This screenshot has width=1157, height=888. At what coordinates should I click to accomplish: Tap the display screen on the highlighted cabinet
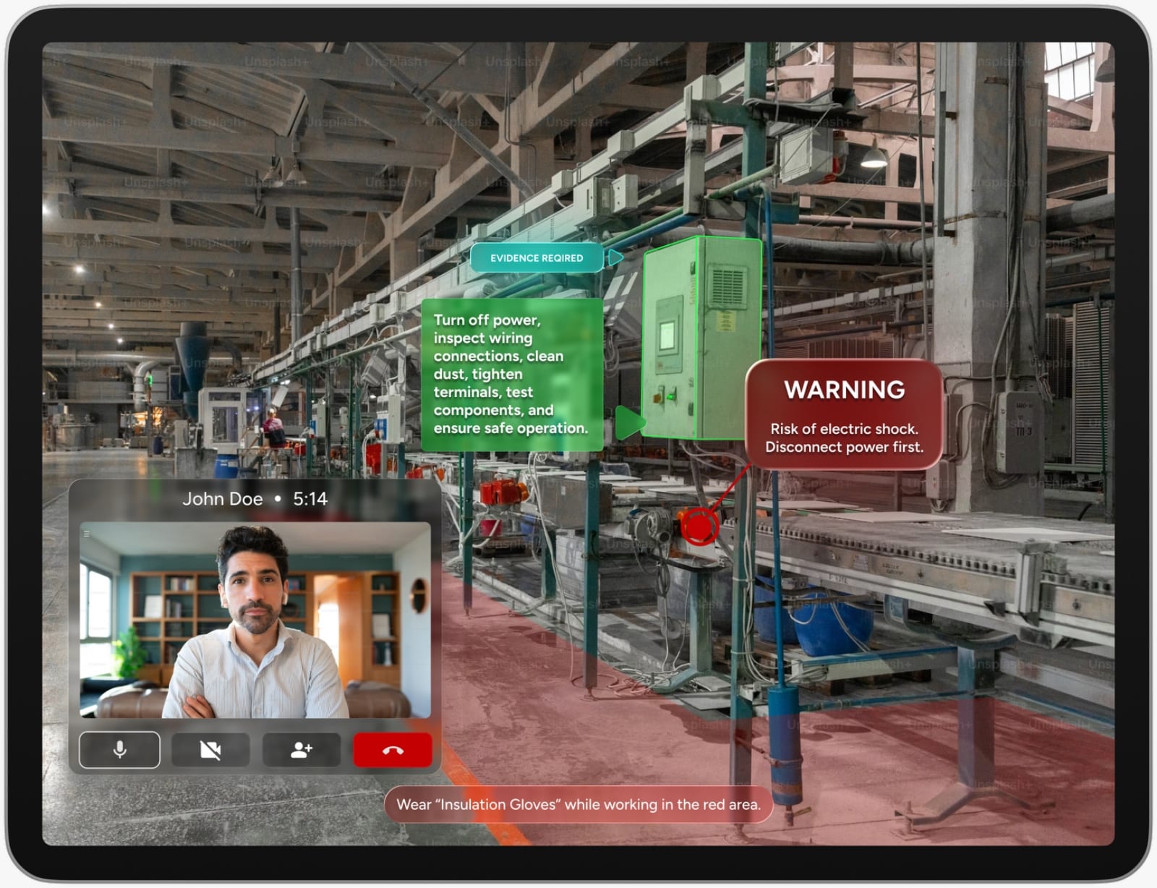tap(666, 335)
